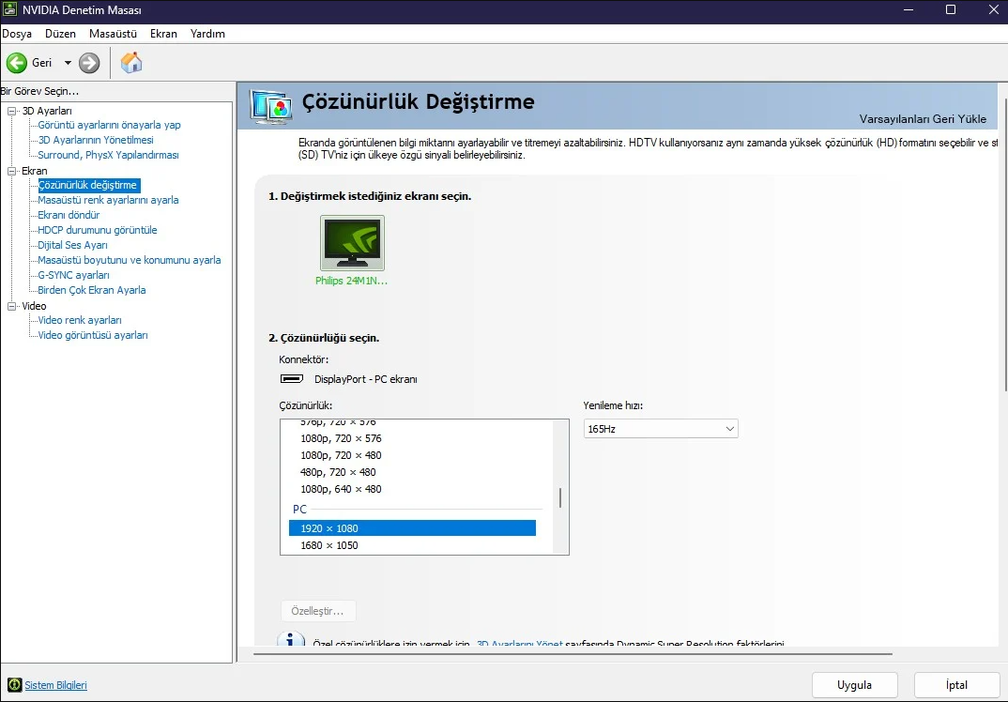Click the Home icon in toolbar
The image size is (1008, 702).
point(132,63)
